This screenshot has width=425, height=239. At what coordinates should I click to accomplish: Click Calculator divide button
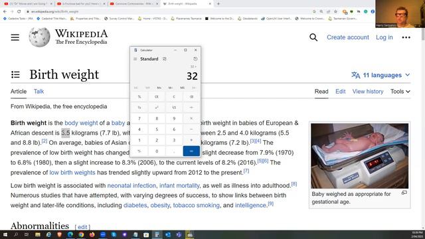tap(191, 108)
